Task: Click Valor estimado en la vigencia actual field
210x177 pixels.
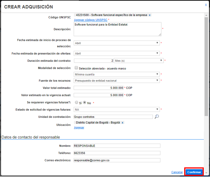Action: 98,95
